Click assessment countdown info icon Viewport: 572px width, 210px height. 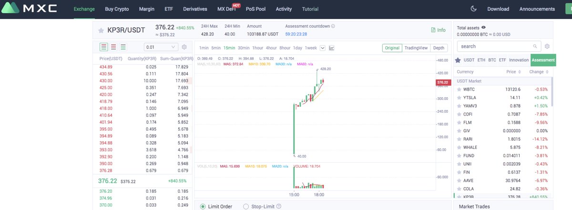333,26
